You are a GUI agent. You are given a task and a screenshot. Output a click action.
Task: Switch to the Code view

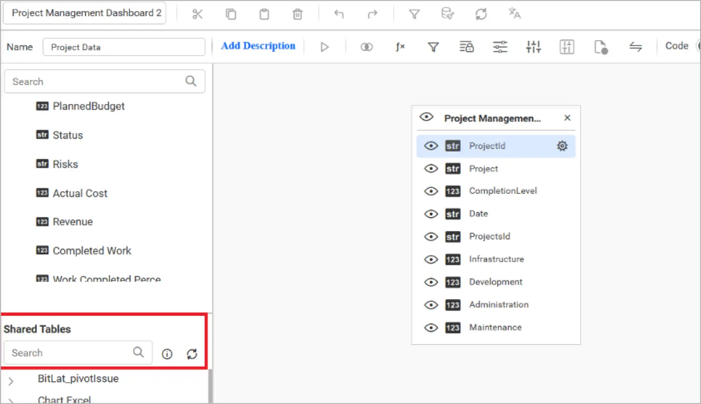(x=676, y=46)
